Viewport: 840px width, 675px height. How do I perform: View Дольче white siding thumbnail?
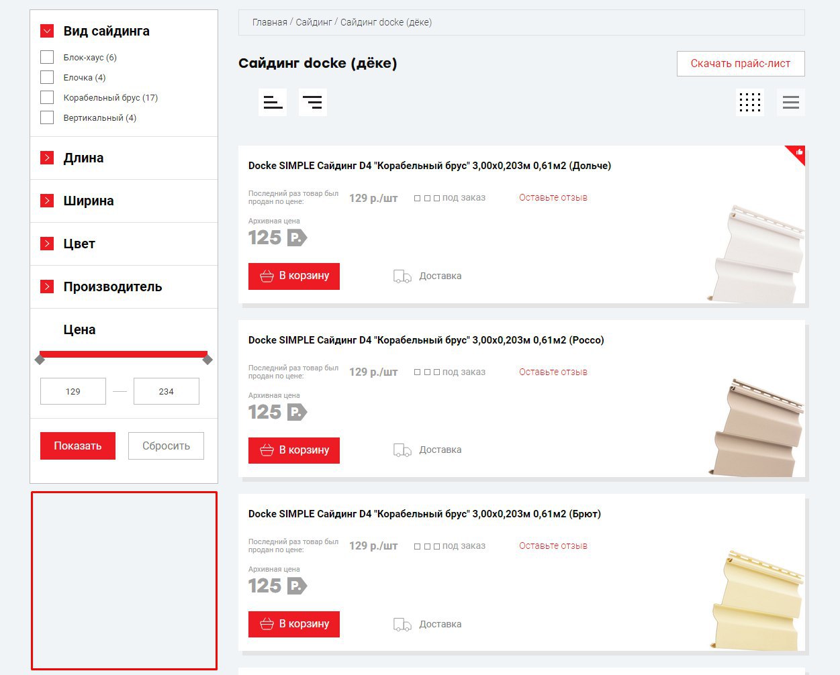(x=756, y=254)
